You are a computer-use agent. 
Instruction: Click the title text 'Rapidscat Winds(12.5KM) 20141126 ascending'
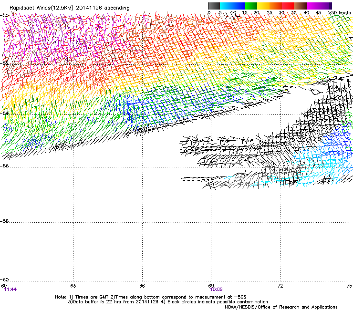[x=70, y=8]
